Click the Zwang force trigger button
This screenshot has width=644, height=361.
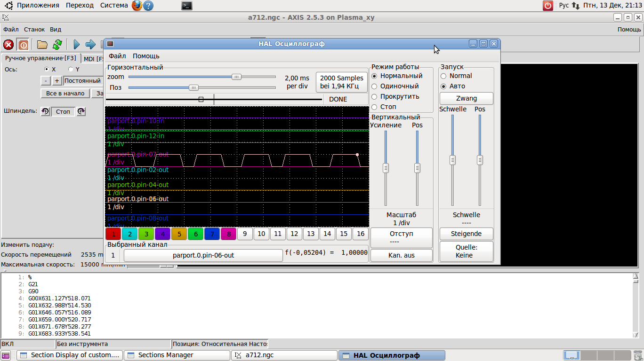click(467, 98)
